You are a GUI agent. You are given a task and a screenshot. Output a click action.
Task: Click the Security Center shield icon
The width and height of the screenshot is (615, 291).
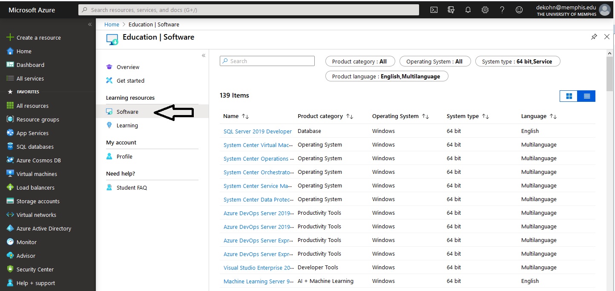pyautogui.click(x=10, y=269)
